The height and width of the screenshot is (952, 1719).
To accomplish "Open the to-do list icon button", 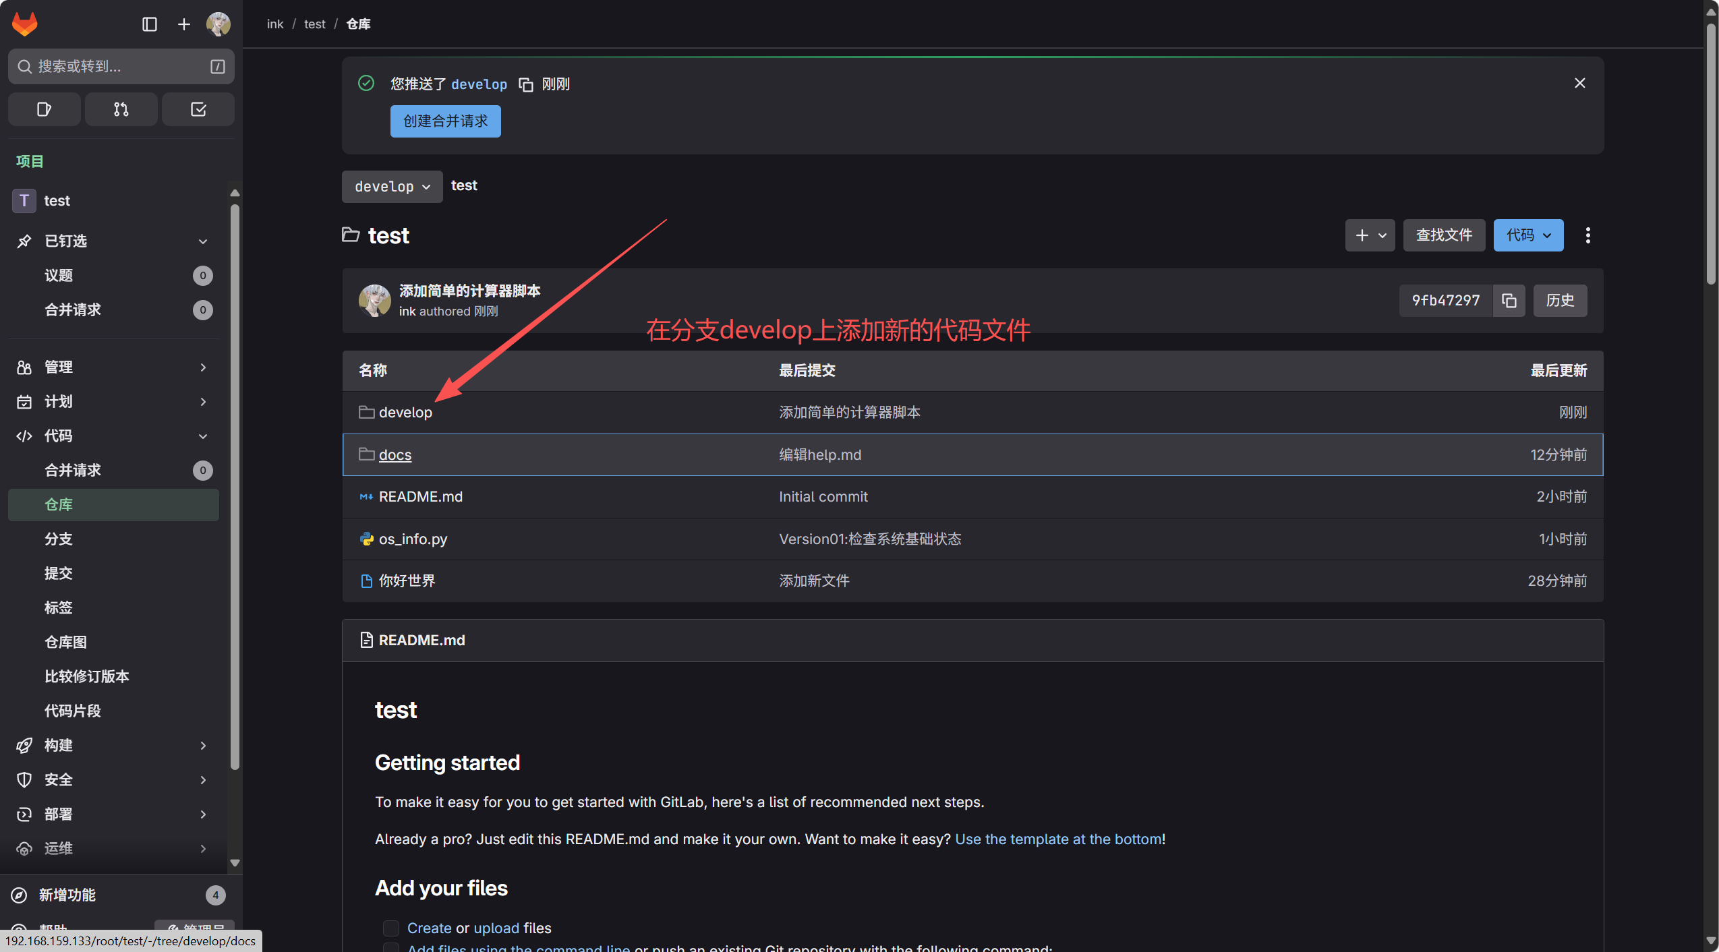I will point(198,109).
